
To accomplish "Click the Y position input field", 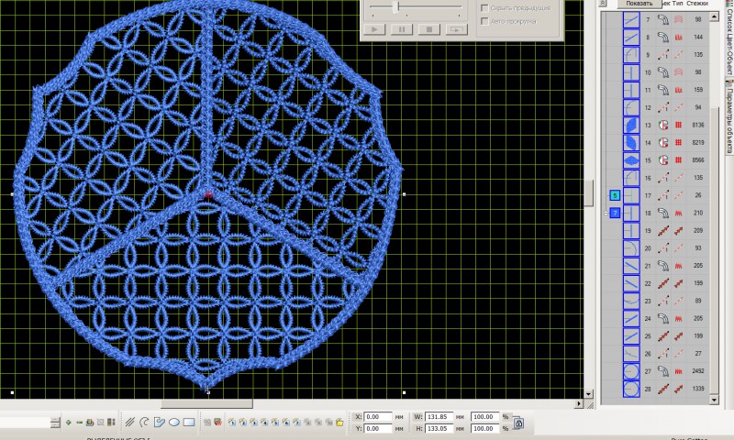I will click(x=378, y=428).
